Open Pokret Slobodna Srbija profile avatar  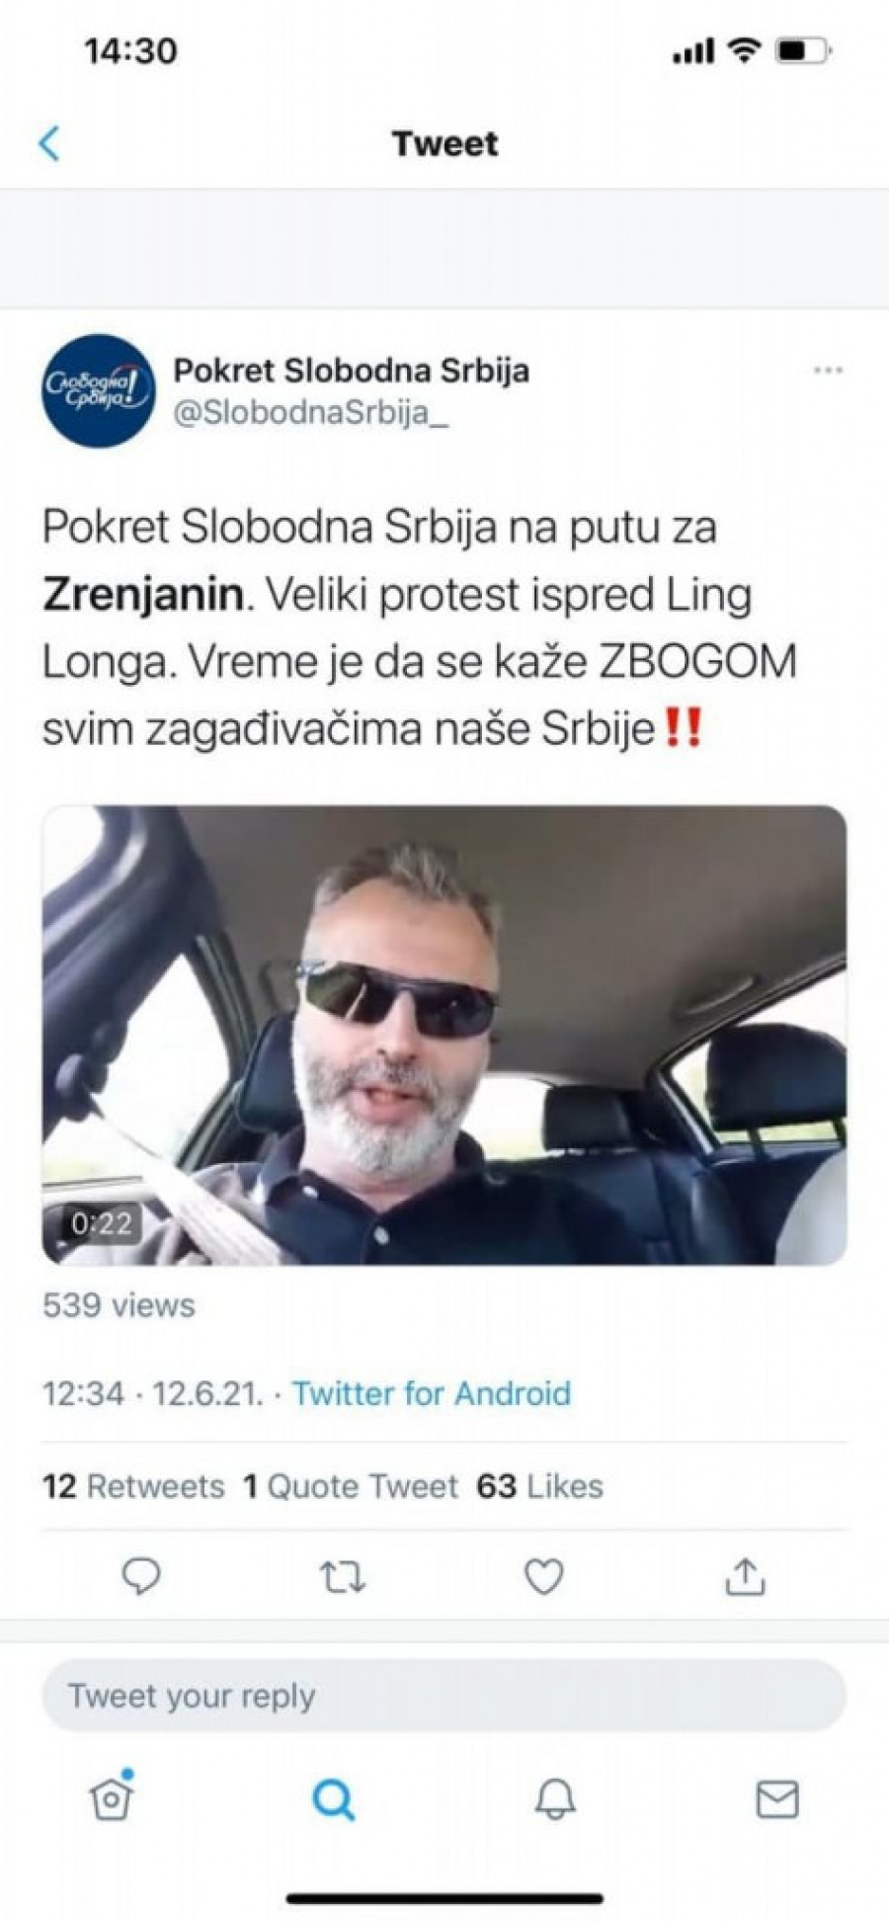click(99, 391)
